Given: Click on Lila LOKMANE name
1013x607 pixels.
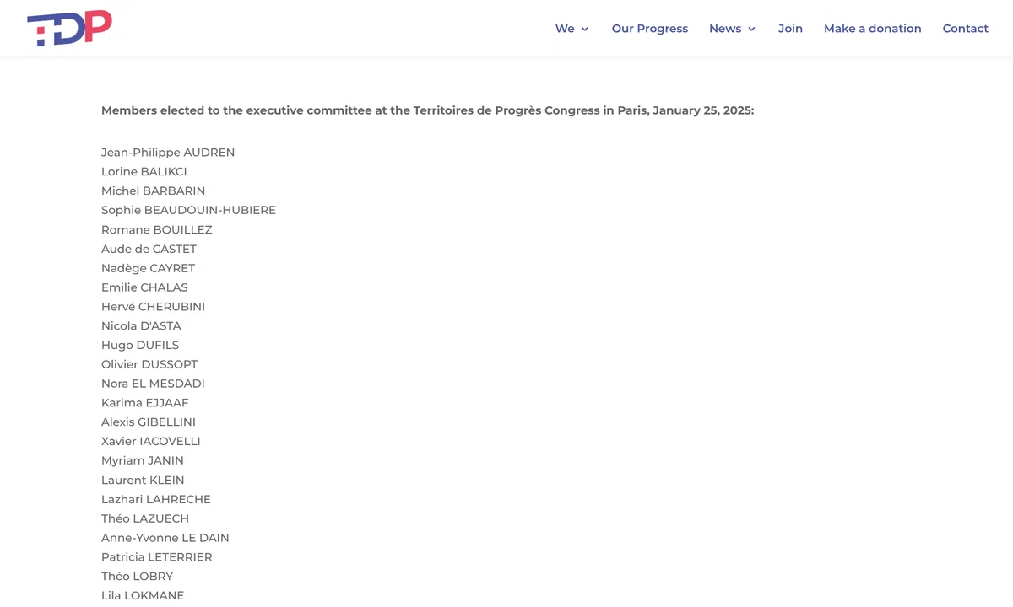Looking at the screenshot, I should 143,595.
